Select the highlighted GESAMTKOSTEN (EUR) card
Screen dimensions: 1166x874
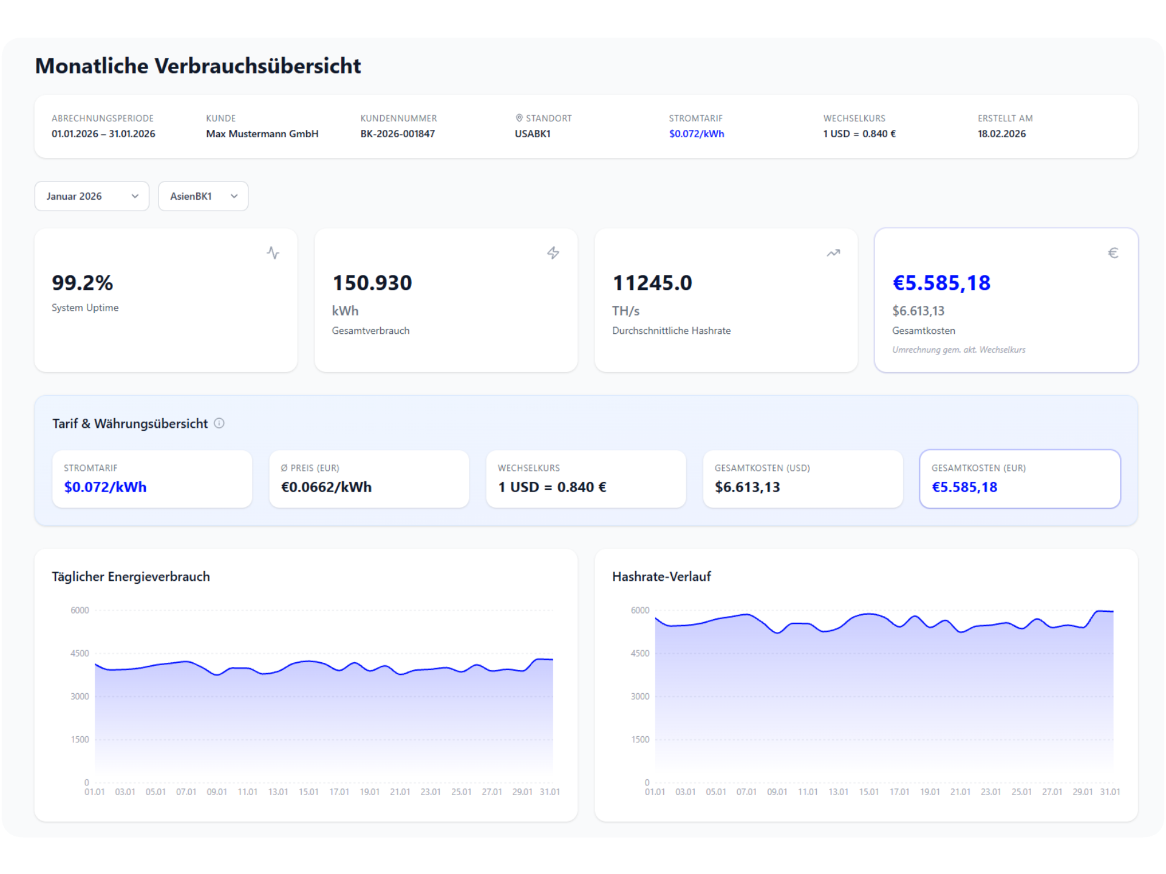(x=1020, y=479)
